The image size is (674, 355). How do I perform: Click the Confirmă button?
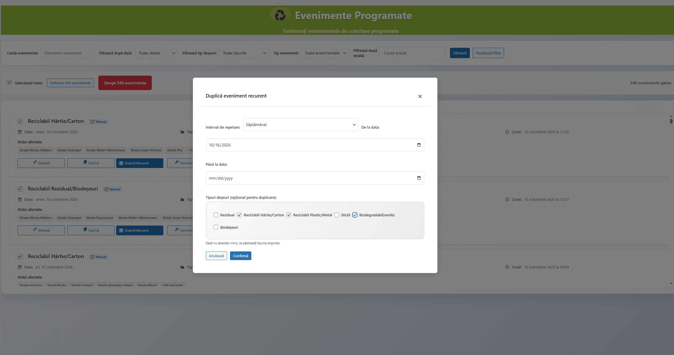click(240, 256)
